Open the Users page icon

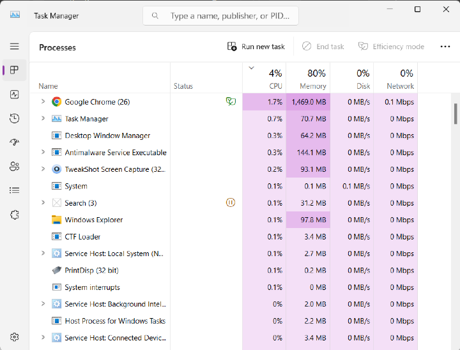(x=14, y=167)
